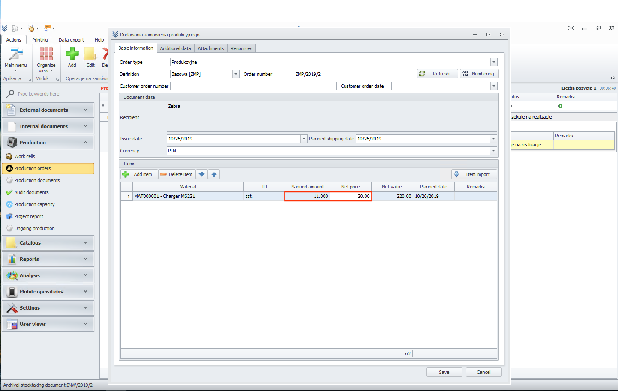
Task: Click the Order number field
Action: coord(354,74)
